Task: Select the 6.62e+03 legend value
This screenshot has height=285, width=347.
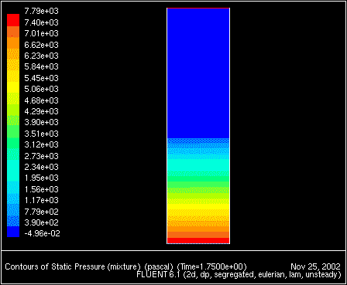Action: [x=41, y=45]
